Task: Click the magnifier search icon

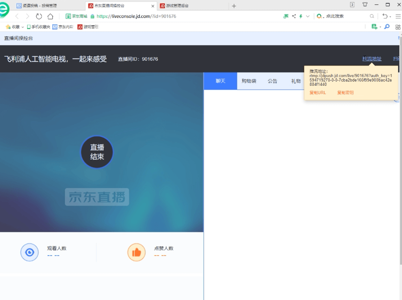Action: click(x=372, y=16)
